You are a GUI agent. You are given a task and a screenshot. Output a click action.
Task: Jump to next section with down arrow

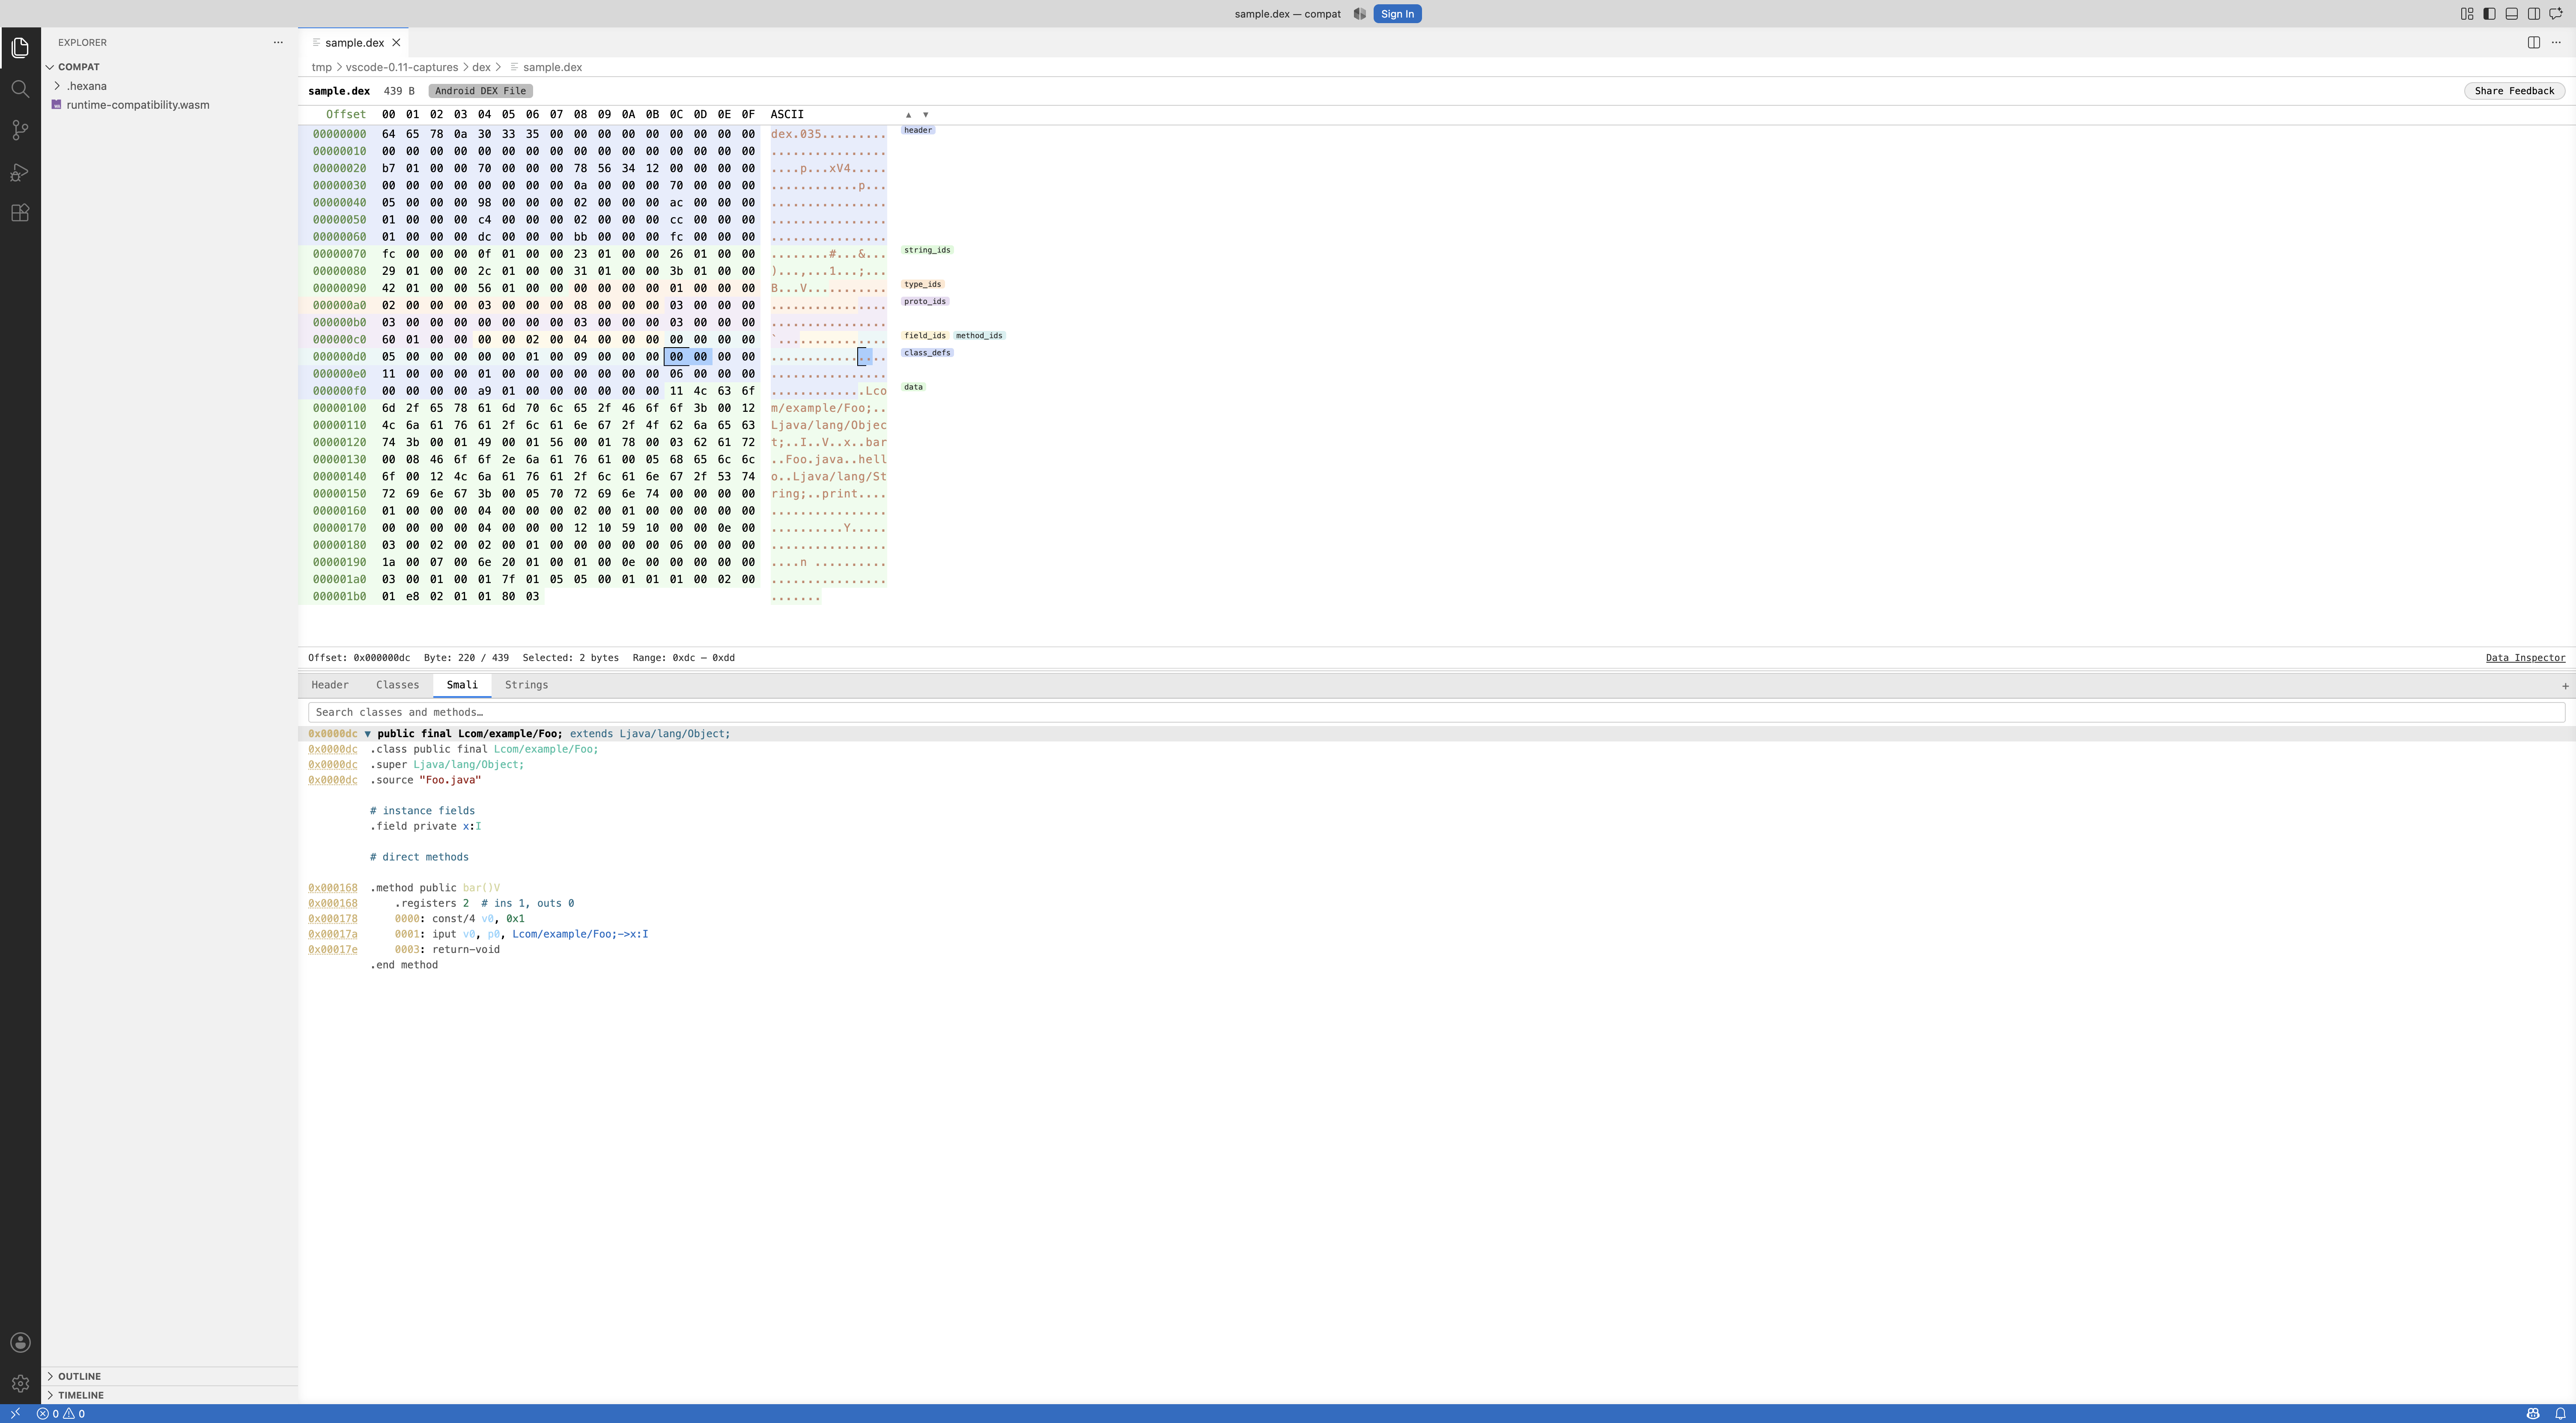925,115
